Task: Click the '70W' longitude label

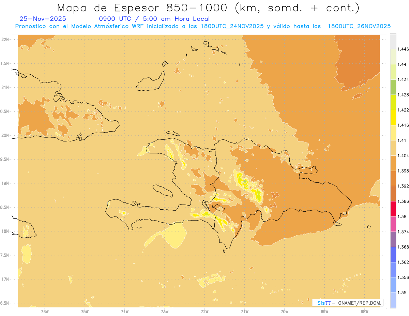Action: click(285, 311)
